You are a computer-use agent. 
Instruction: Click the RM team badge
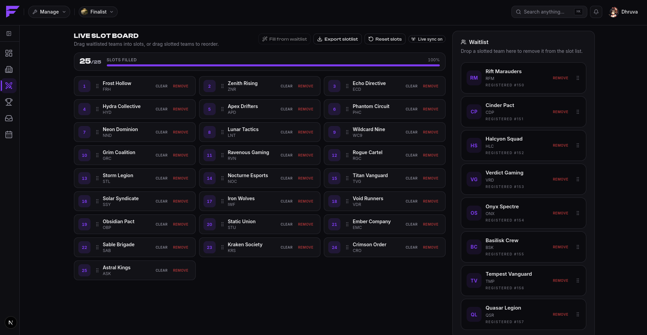coord(474,78)
